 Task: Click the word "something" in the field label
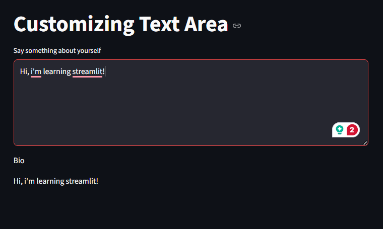tap(41, 50)
